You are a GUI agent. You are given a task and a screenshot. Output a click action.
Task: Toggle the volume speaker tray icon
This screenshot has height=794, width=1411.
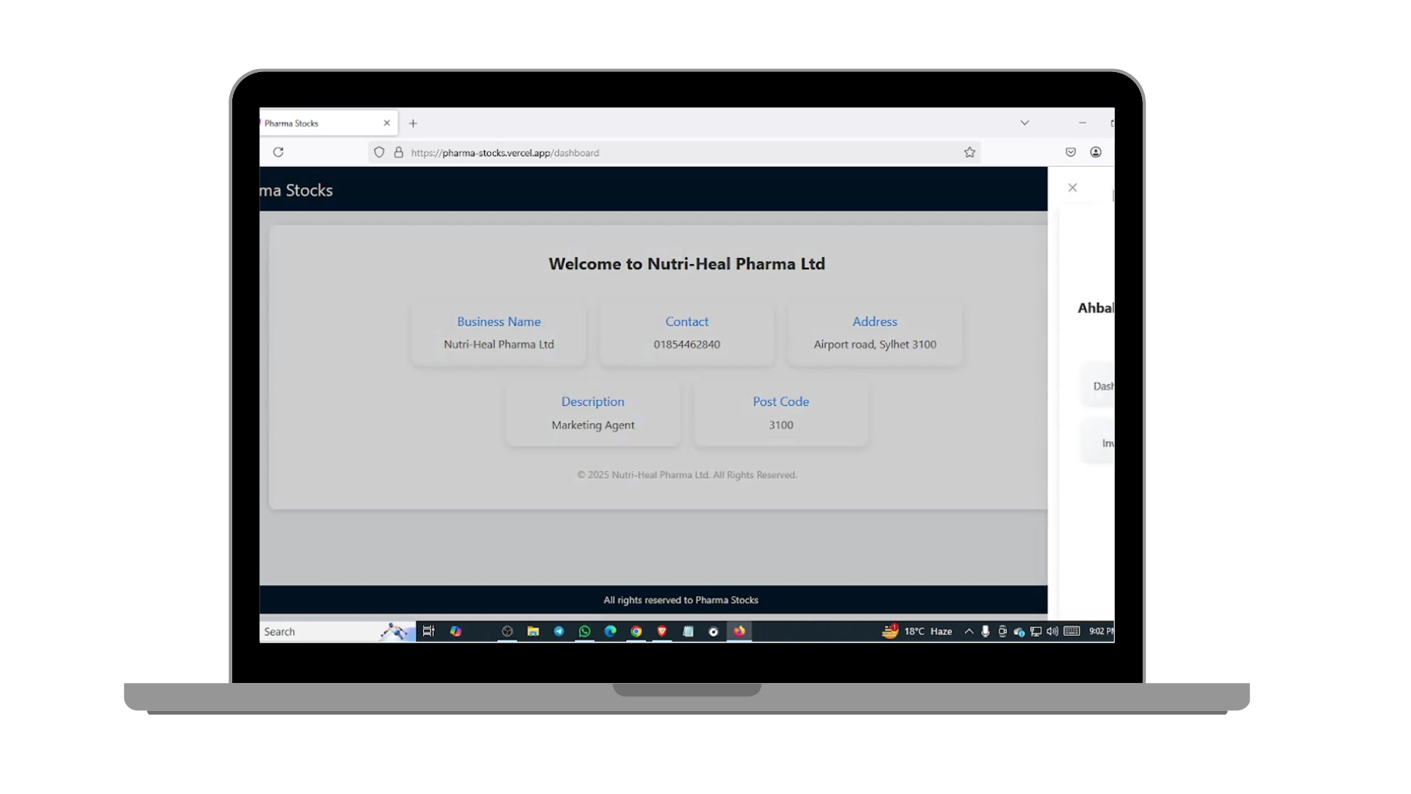(x=1052, y=632)
